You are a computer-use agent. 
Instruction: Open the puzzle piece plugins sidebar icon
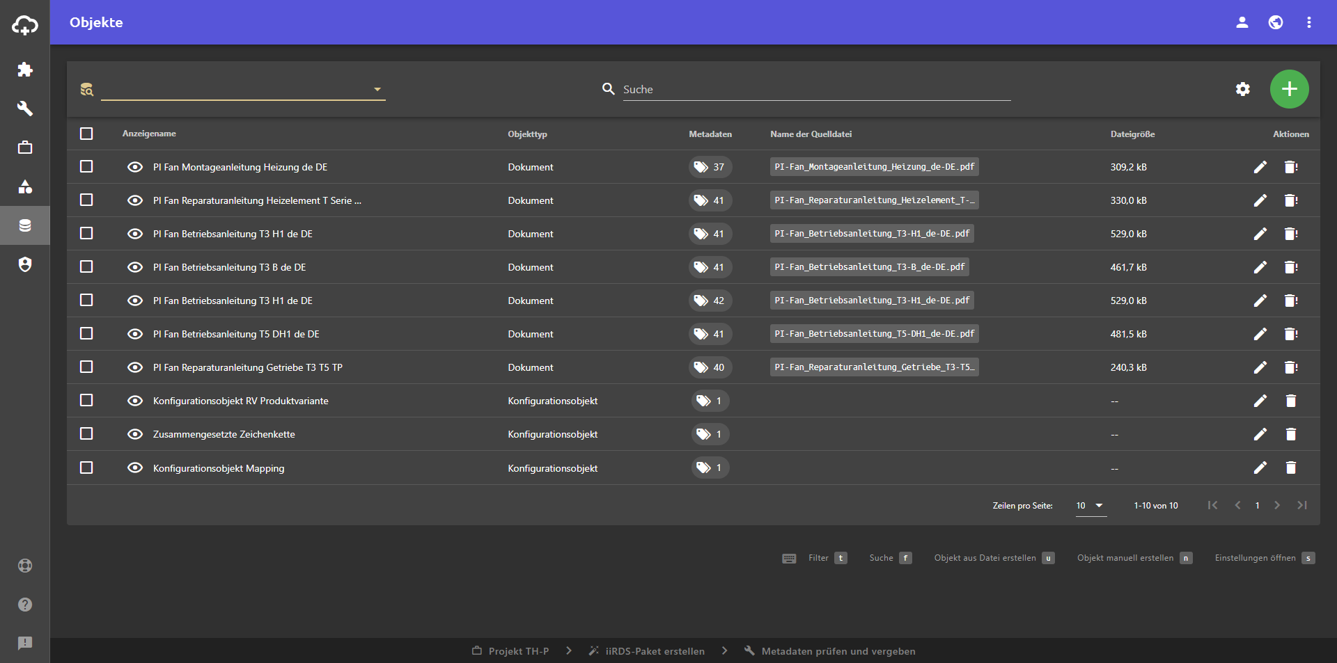(x=25, y=70)
